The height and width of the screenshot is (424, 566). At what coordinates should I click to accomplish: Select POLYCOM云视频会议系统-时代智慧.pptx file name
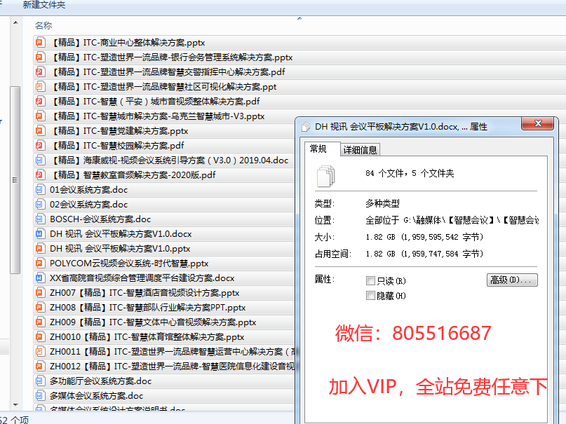[x=129, y=264]
